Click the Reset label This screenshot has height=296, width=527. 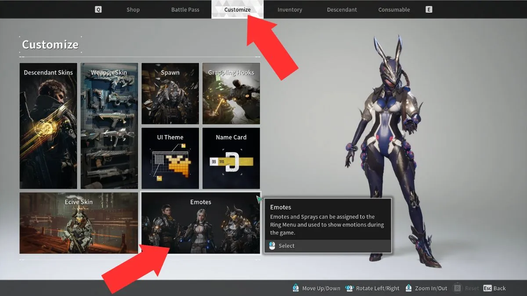(472, 288)
